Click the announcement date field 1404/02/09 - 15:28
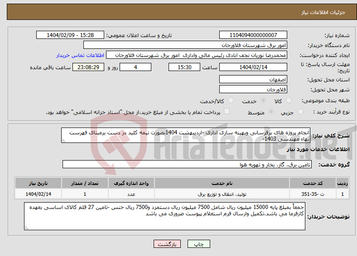 click(70, 35)
